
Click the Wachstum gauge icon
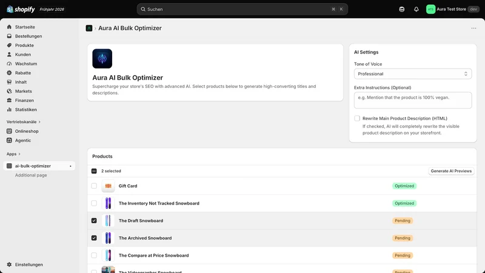click(x=9, y=64)
